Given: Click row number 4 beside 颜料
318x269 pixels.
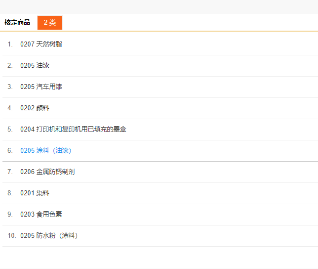Looking at the screenshot, I should [x=10, y=108].
